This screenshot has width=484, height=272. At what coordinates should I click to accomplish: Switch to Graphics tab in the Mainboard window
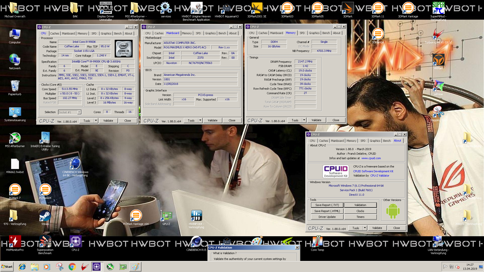pos(210,33)
